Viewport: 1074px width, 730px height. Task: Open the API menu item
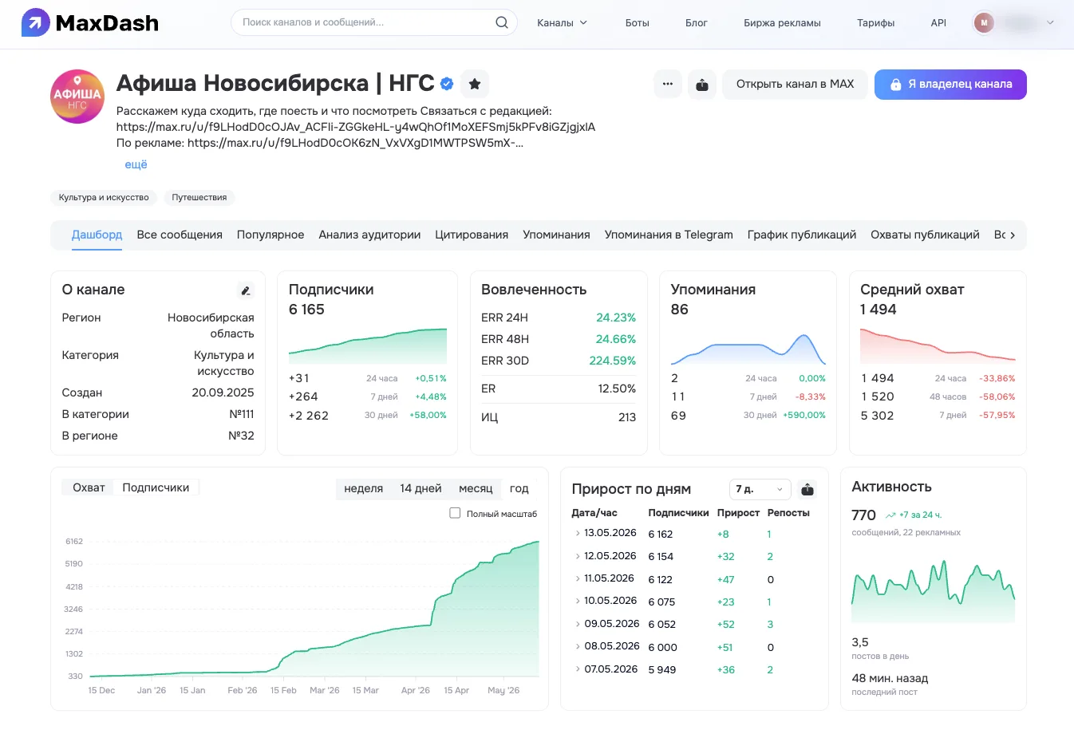point(938,22)
